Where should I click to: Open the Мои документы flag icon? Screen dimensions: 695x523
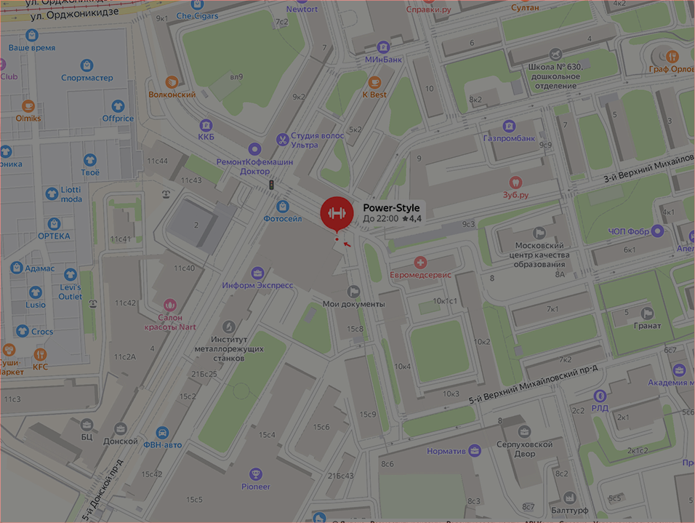pyautogui.click(x=353, y=292)
